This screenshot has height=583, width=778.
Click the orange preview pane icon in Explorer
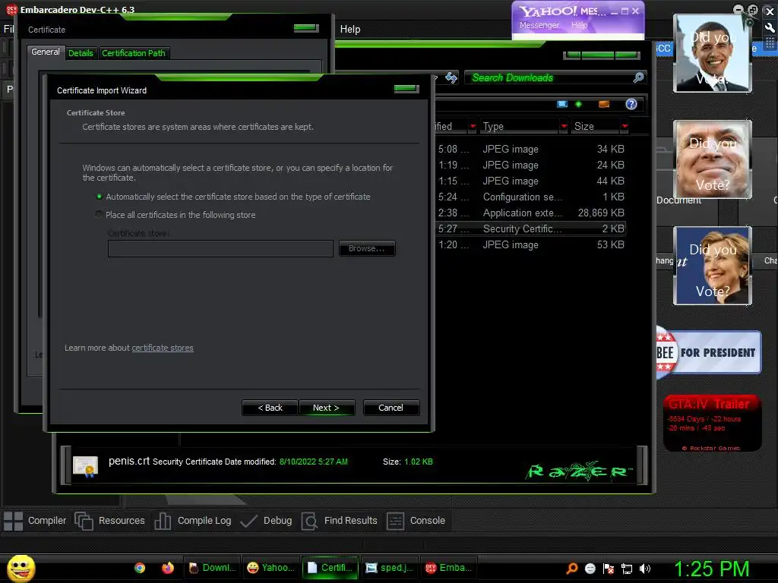(x=604, y=104)
